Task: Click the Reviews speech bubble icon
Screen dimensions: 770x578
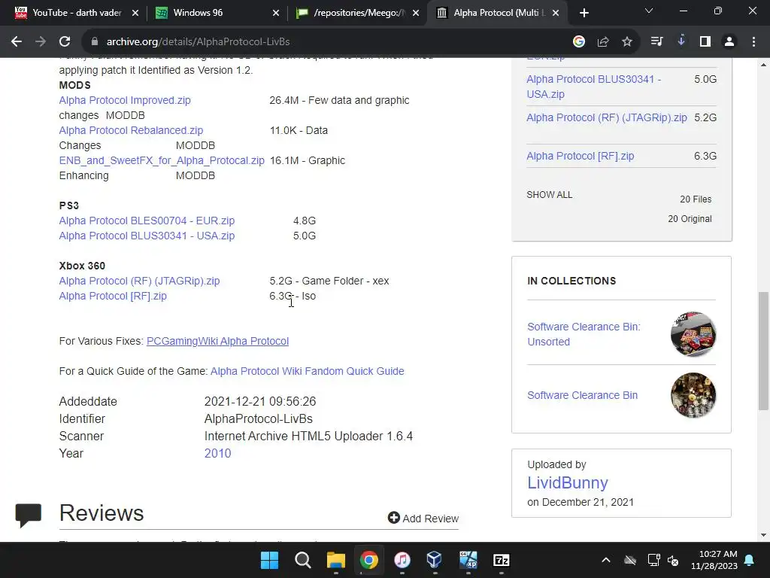Action: pos(28,515)
